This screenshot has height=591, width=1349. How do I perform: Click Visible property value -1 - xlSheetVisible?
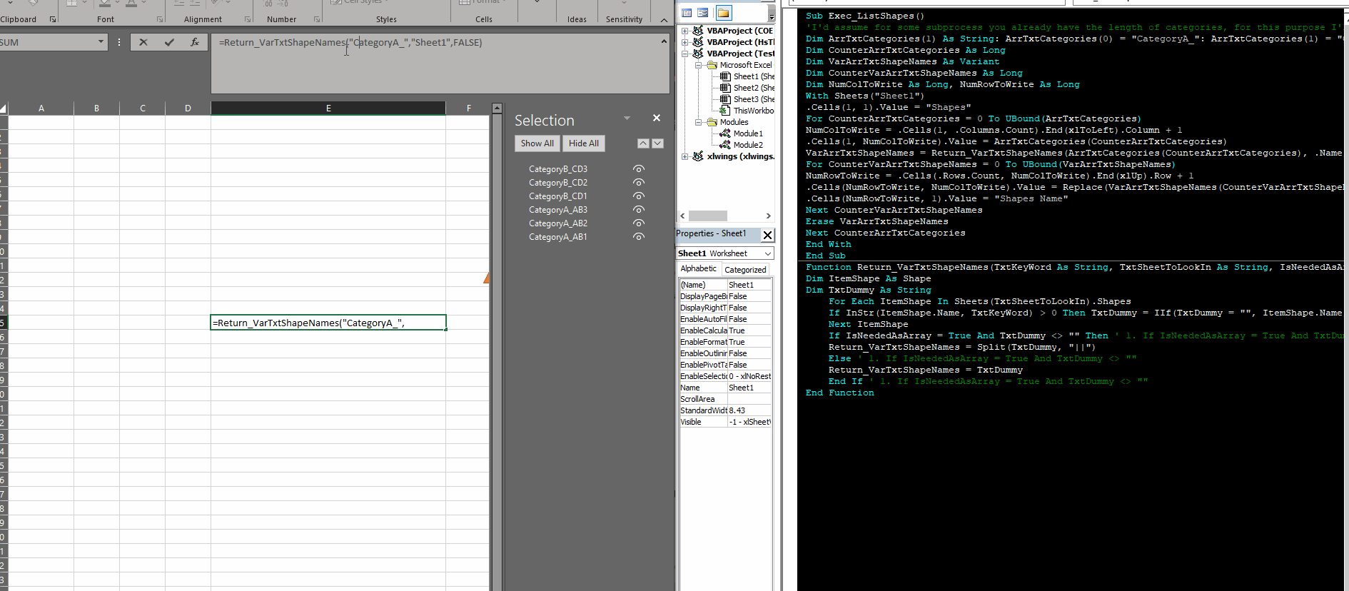(749, 422)
